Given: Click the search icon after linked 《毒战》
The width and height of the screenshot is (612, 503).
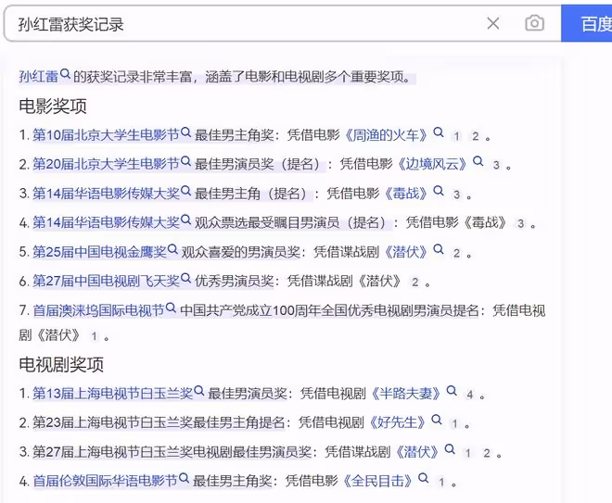Looking at the screenshot, I should pyautogui.click(x=439, y=191).
